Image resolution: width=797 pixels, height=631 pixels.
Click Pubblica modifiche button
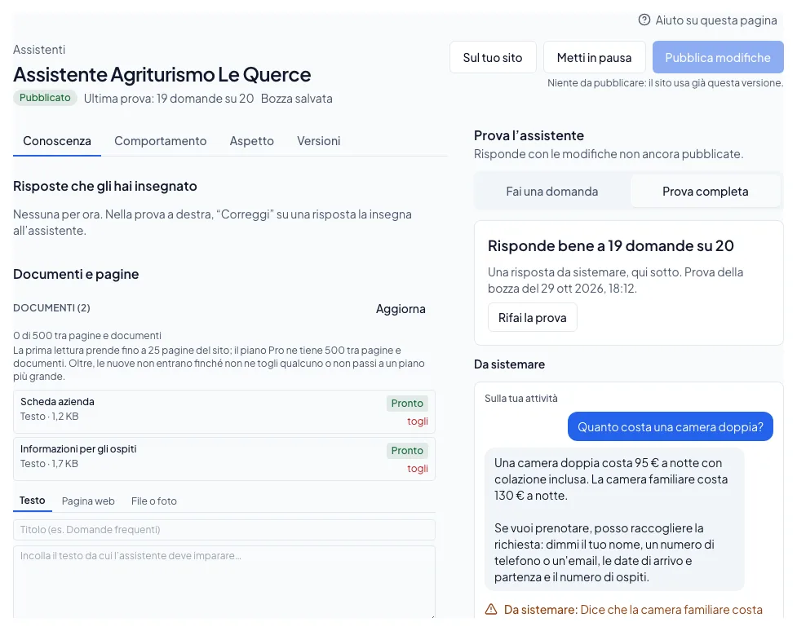(x=718, y=57)
